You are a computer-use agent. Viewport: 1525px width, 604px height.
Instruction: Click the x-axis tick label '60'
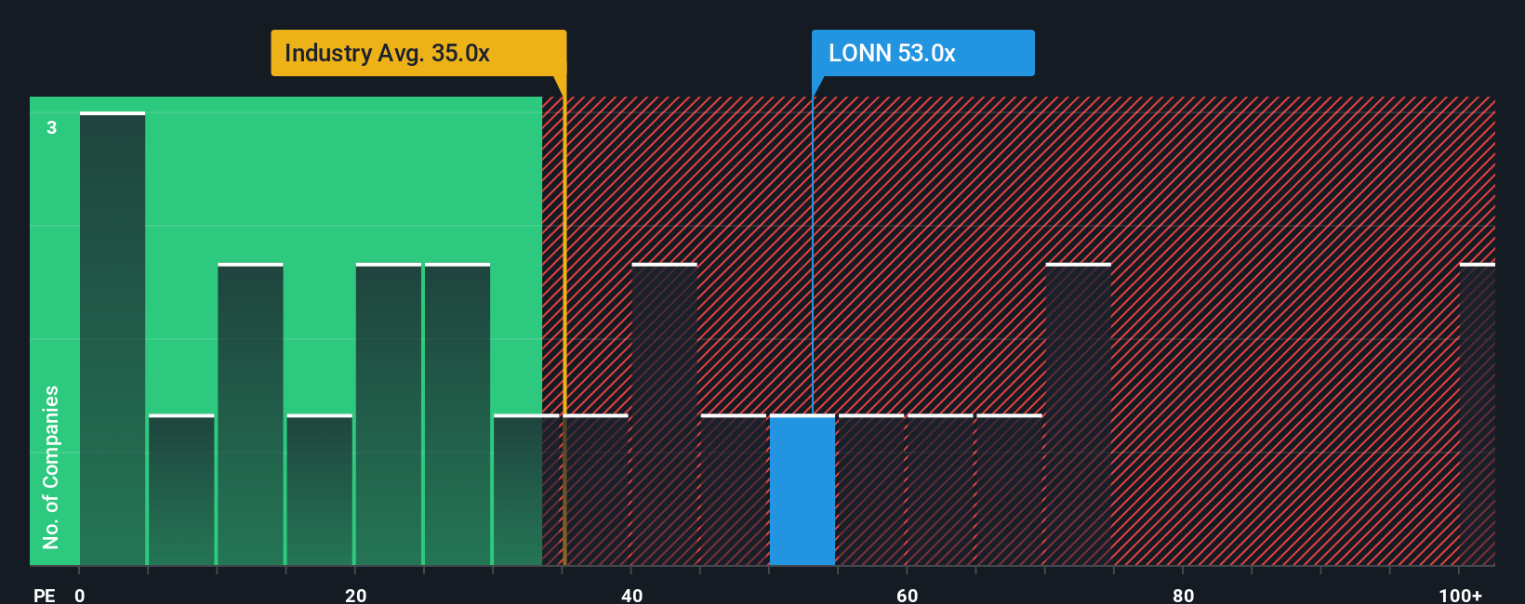[x=908, y=595]
